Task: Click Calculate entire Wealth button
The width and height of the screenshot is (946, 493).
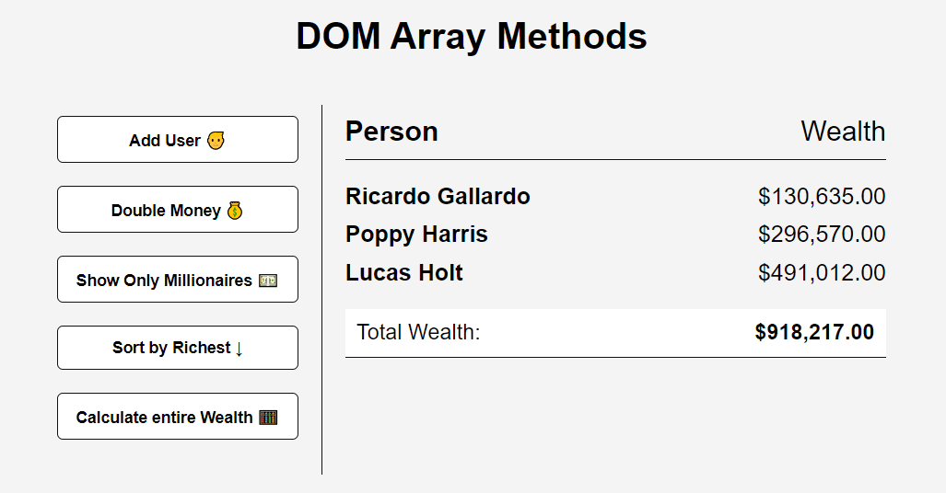Action: click(x=177, y=417)
